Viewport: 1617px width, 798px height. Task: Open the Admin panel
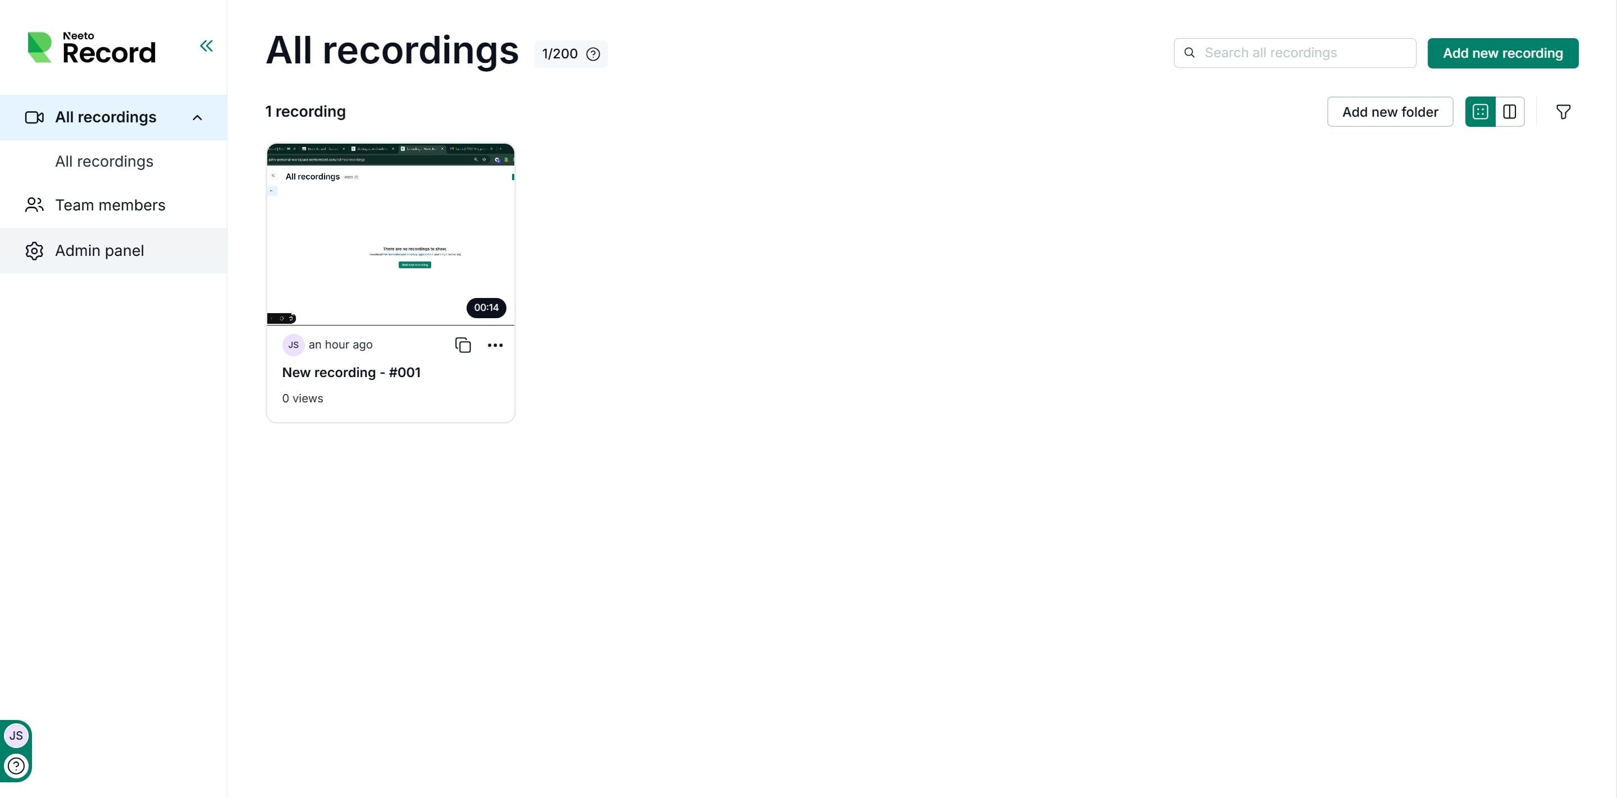[x=99, y=250]
